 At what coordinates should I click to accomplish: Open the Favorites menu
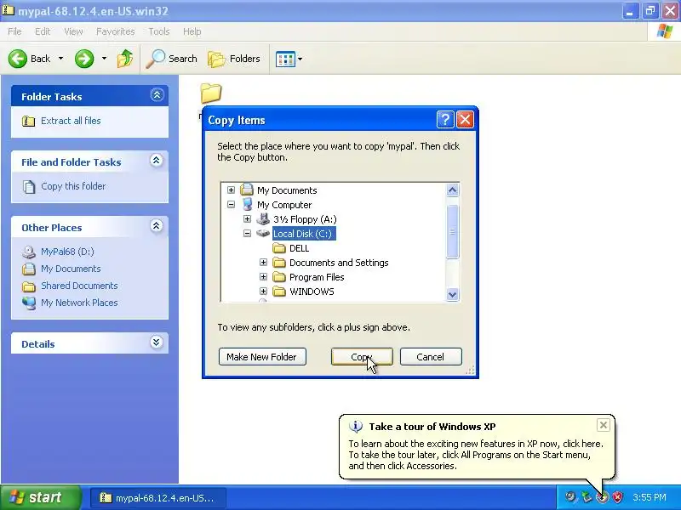point(116,31)
